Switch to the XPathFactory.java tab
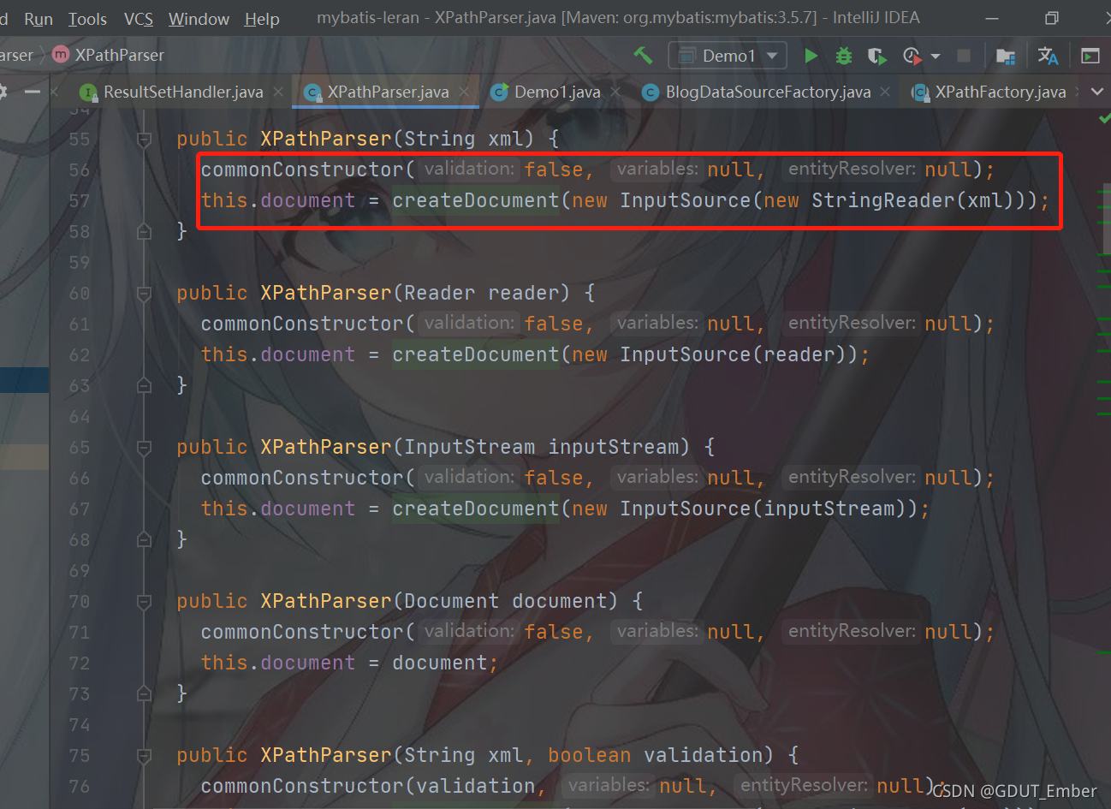 click(990, 92)
